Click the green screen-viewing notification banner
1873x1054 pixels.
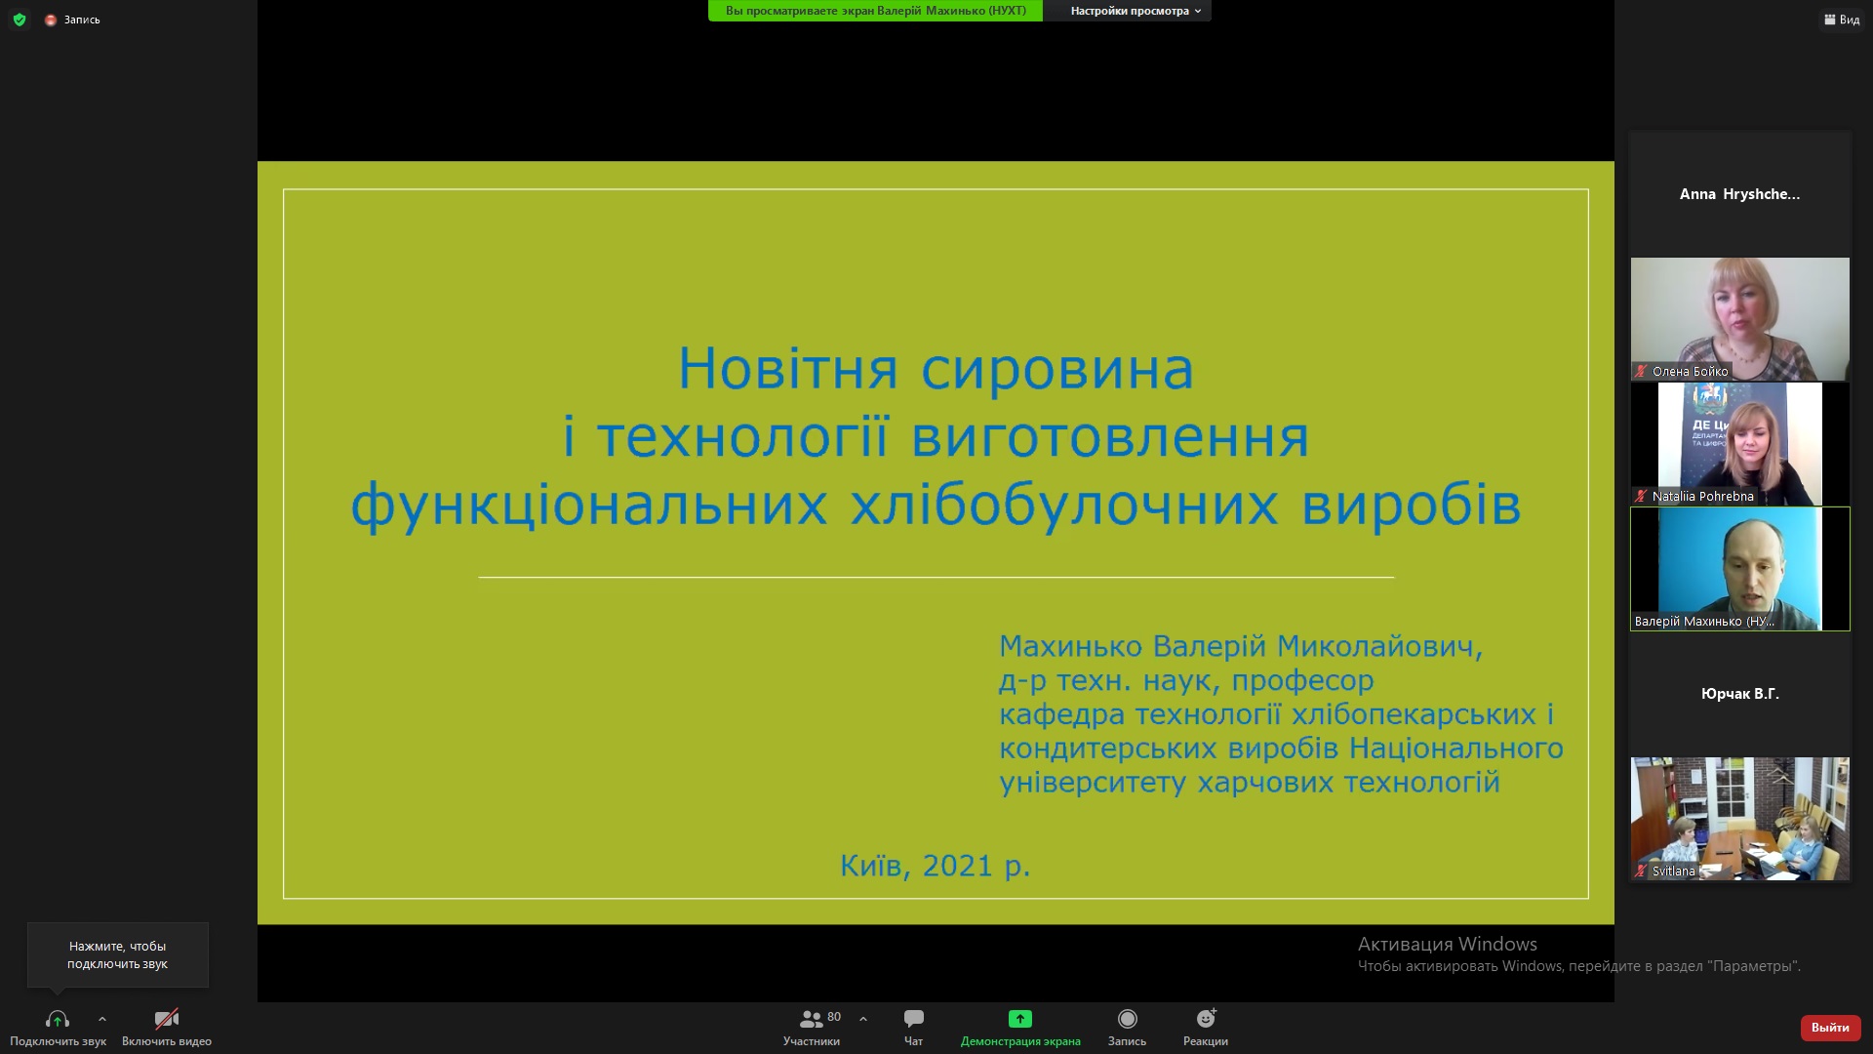(875, 11)
